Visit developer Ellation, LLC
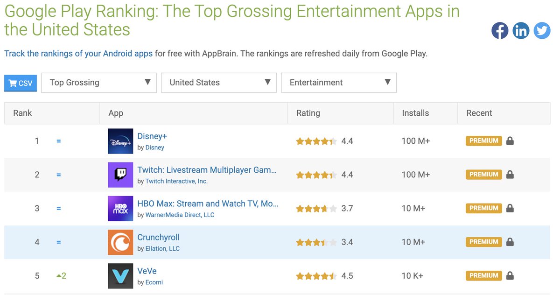This screenshot has width=560, height=295. tap(162, 249)
